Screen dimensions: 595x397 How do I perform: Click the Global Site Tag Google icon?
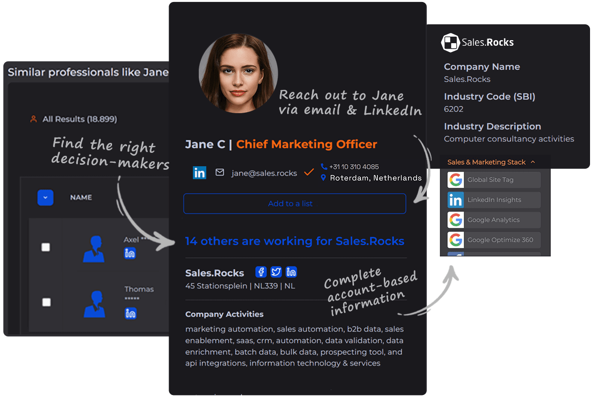point(455,180)
